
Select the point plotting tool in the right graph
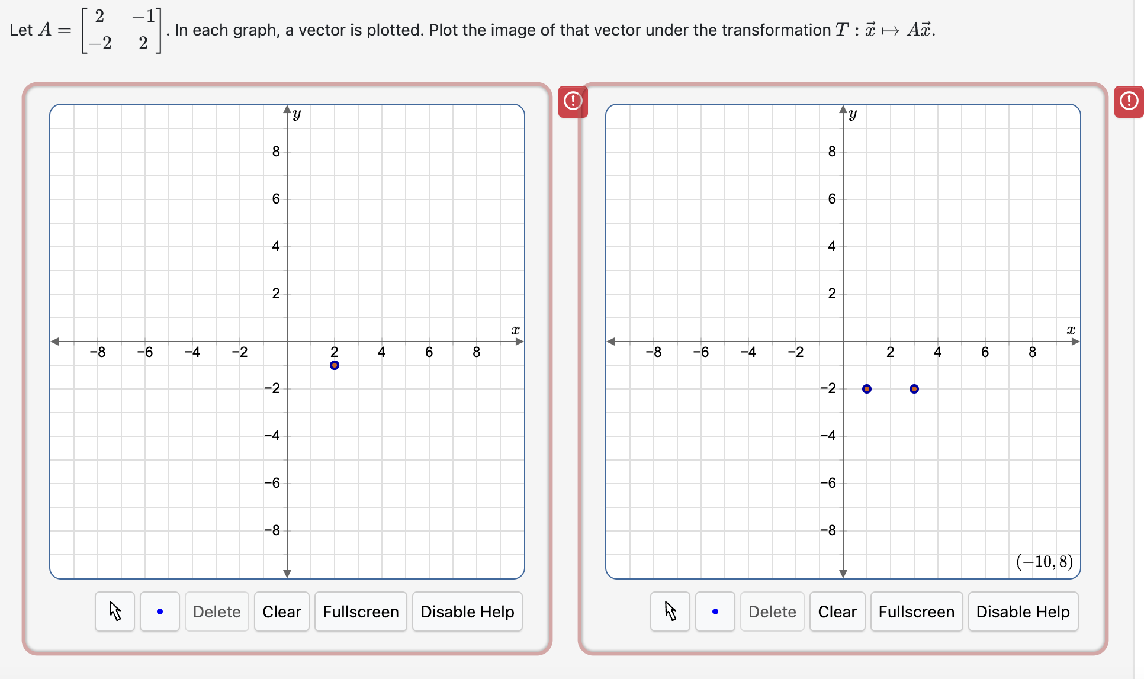pyautogui.click(x=715, y=612)
